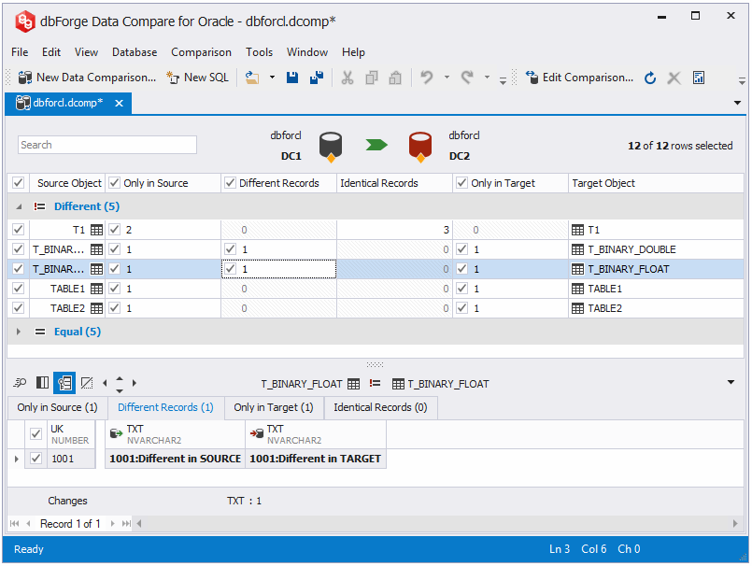
Task: Toggle the checkbox for record 1001
Action: pos(36,459)
